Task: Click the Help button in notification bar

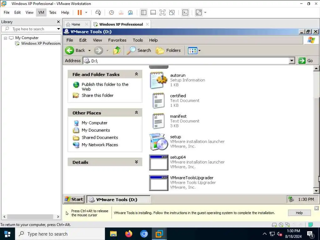Action: pyautogui.click(x=299, y=213)
